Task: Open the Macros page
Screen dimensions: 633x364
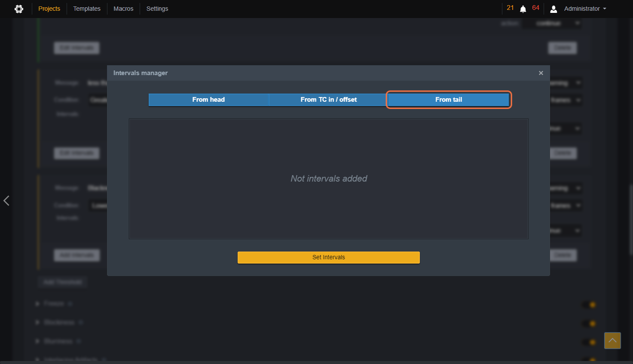Action: 123,9
